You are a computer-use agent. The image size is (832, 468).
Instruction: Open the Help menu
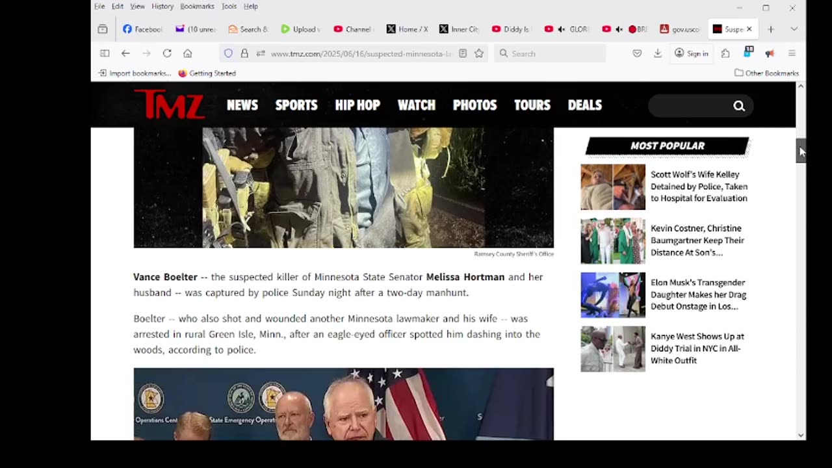pos(251,6)
